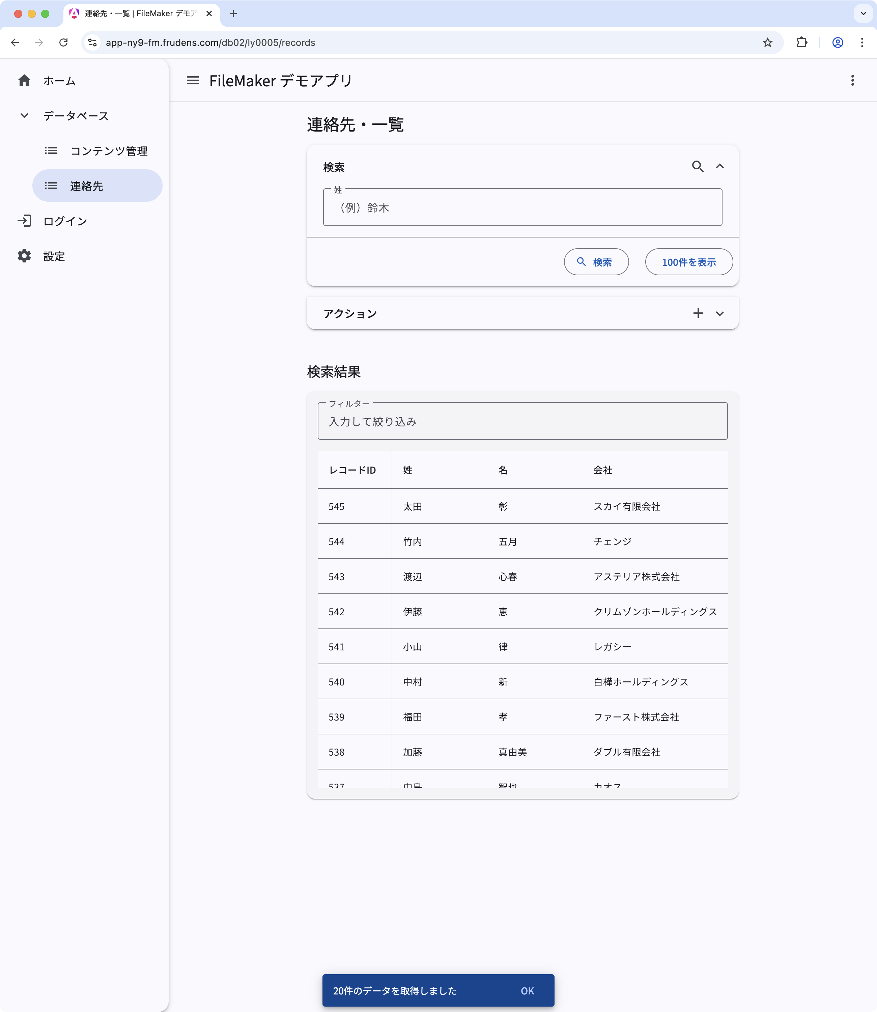Image resolution: width=877 pixels, height=1012 pixels.
Task: Click the ホーム home icon in sidebar
Action: click(x=24, y=81)
